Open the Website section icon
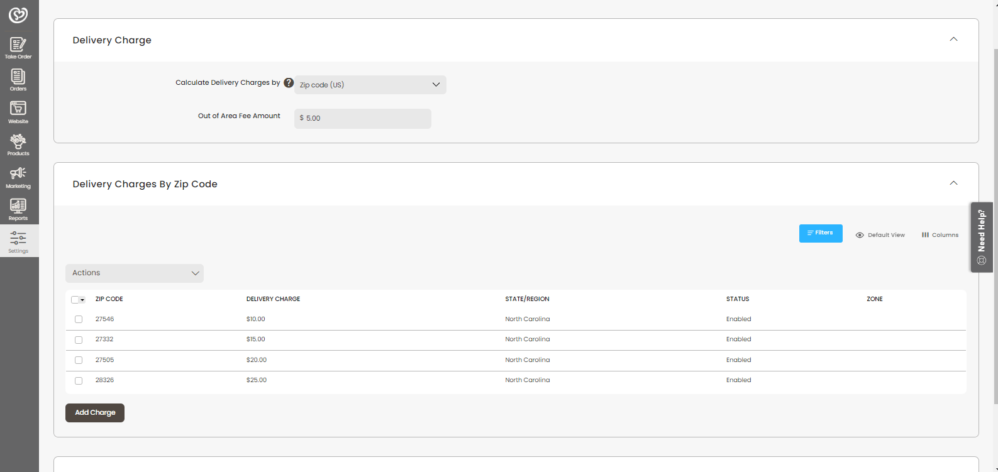998x472 pixels. pos(18,112)
